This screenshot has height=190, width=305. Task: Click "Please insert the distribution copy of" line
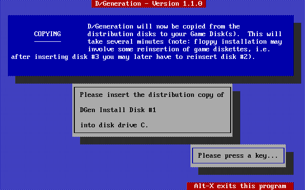coord(152,95)
